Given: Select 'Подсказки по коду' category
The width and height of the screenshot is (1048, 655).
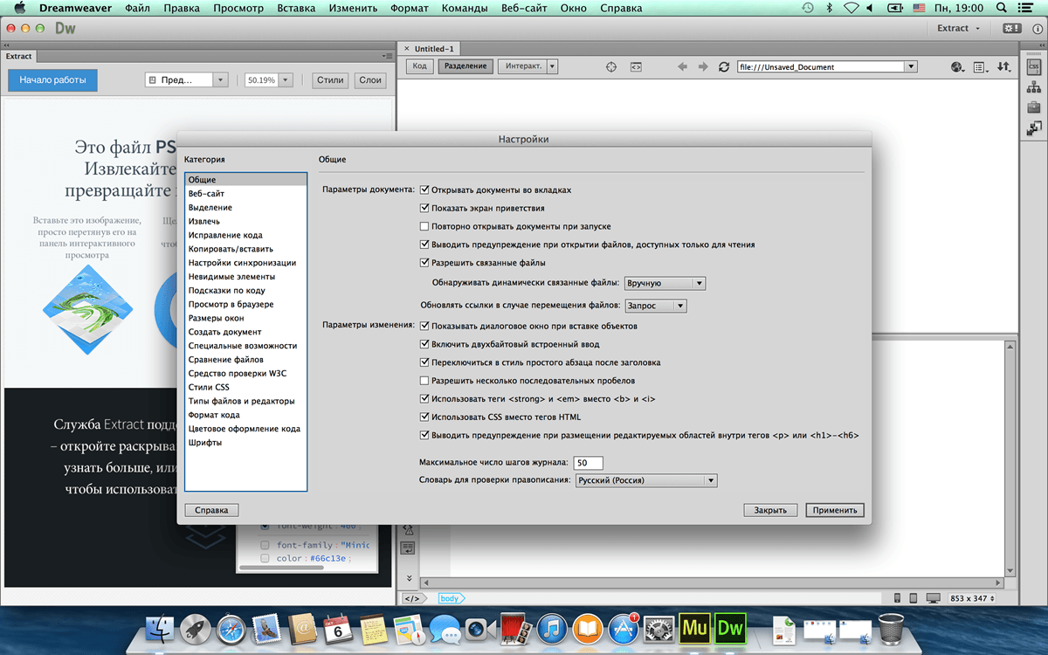Looking at the screenshot, I should coord(246,290).
